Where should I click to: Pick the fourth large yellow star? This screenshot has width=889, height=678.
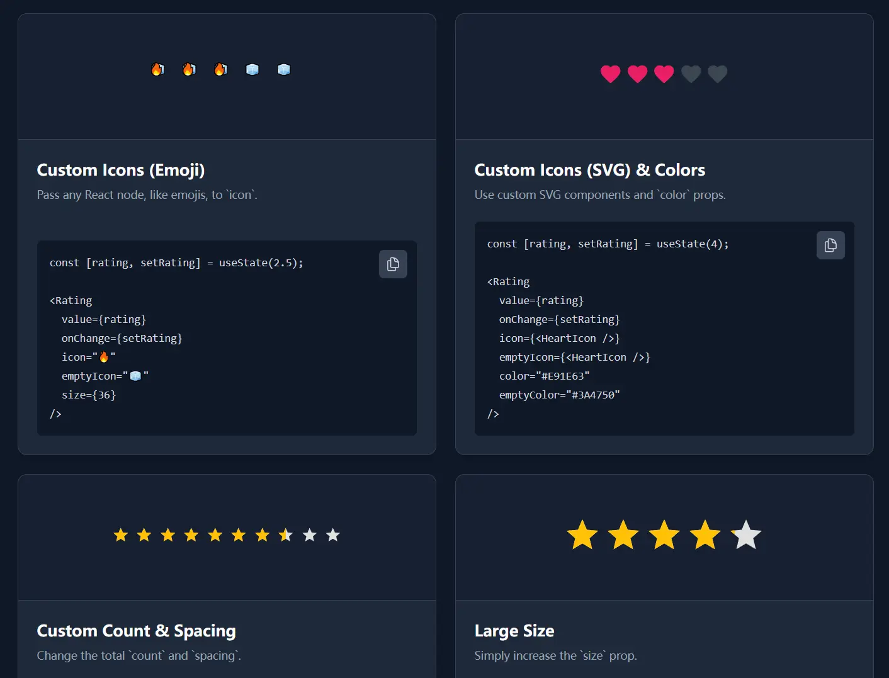[705, 535]
